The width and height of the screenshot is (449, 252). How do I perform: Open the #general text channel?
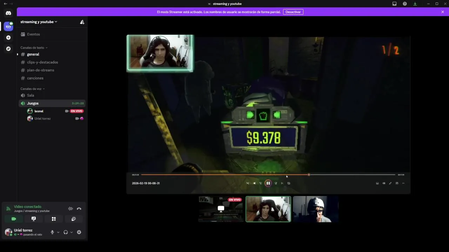click(52, 54)
